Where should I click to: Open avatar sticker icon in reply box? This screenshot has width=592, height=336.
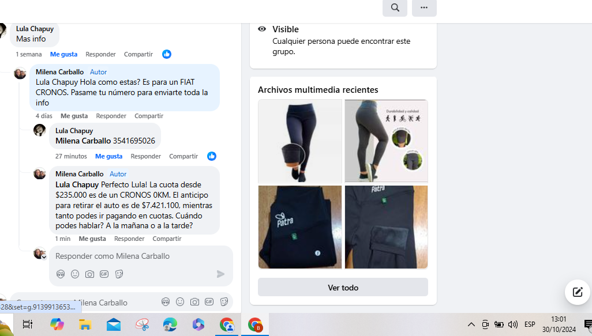click(x=61, y=274)
